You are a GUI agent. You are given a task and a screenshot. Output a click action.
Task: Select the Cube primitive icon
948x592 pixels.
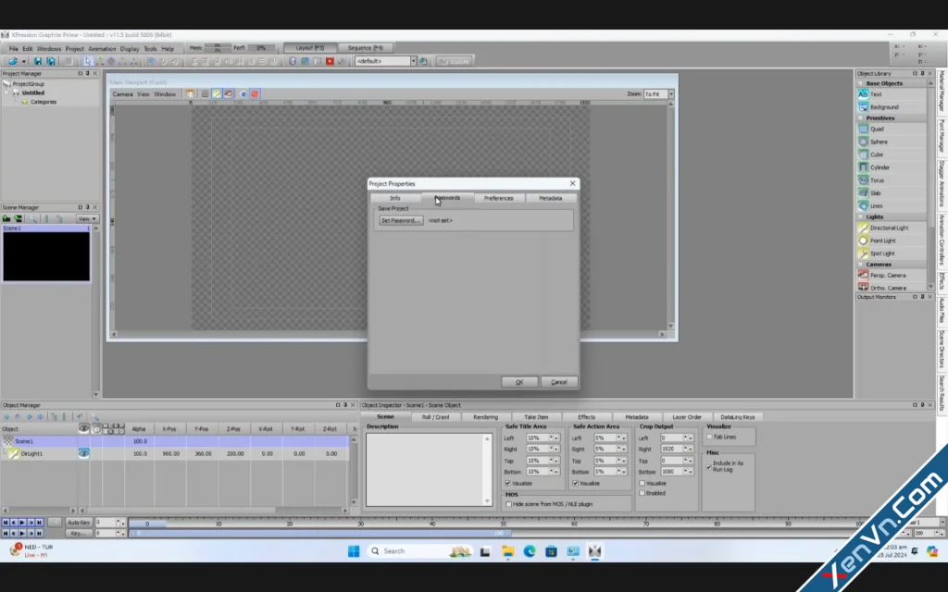pyautogui.click(x=864, y=154)
